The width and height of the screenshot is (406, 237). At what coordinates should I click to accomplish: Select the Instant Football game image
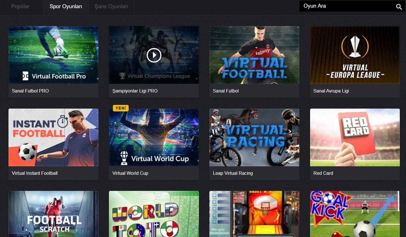click(x=53, y=137)
